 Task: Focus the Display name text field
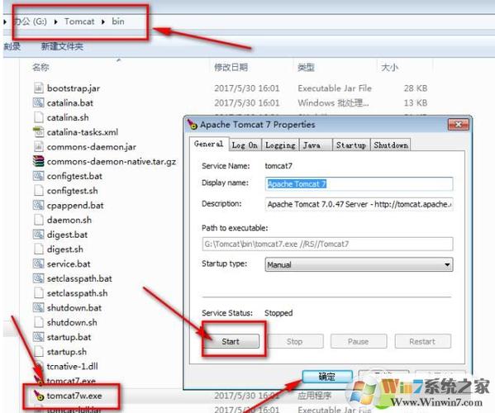point(359,183)
